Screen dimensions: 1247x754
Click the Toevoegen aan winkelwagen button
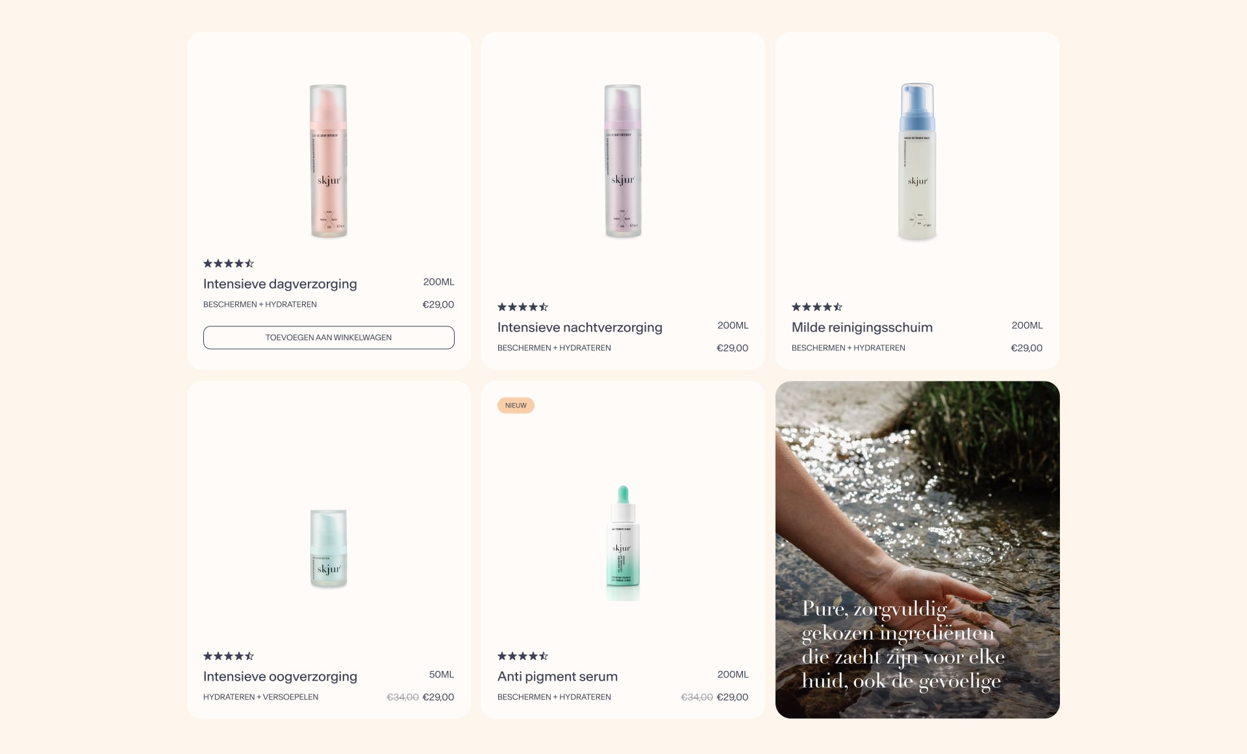tap(329, 337)
